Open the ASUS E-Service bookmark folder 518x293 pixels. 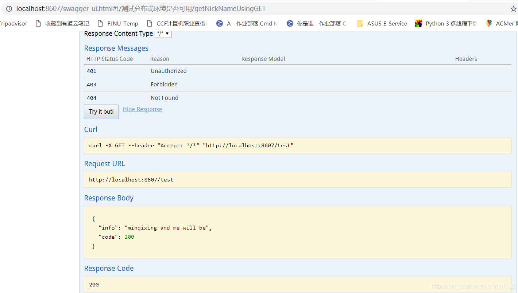[382, 23]
